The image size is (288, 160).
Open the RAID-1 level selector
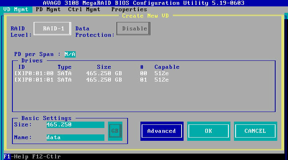[52, 29]
